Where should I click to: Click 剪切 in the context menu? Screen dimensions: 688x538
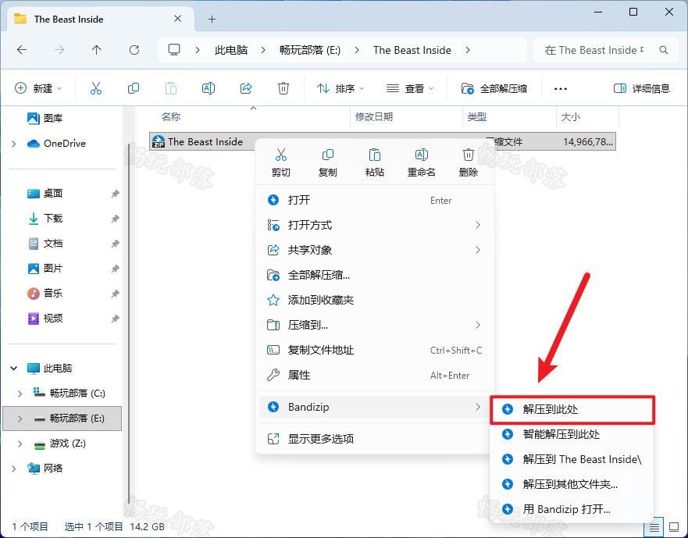click(281, 162)
